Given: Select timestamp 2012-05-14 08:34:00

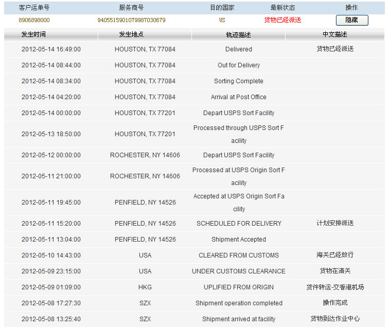Looking at the screenshot, I should (x=51, y=81).
